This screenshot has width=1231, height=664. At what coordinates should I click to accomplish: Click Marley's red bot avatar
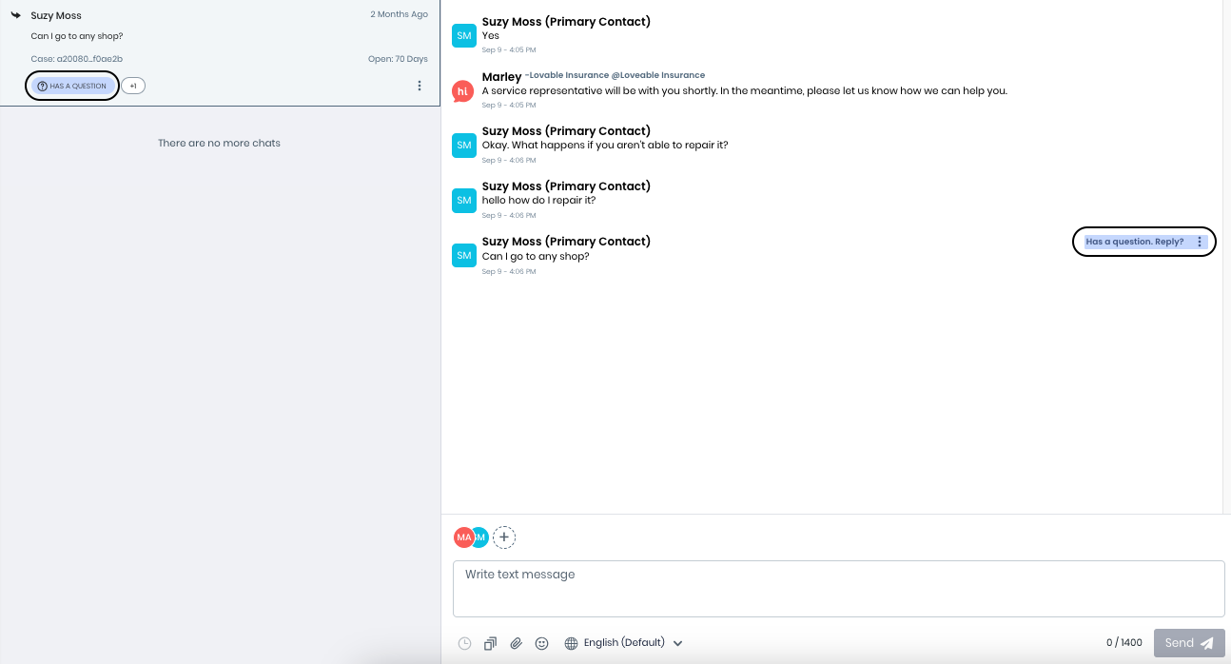point(463,90)
